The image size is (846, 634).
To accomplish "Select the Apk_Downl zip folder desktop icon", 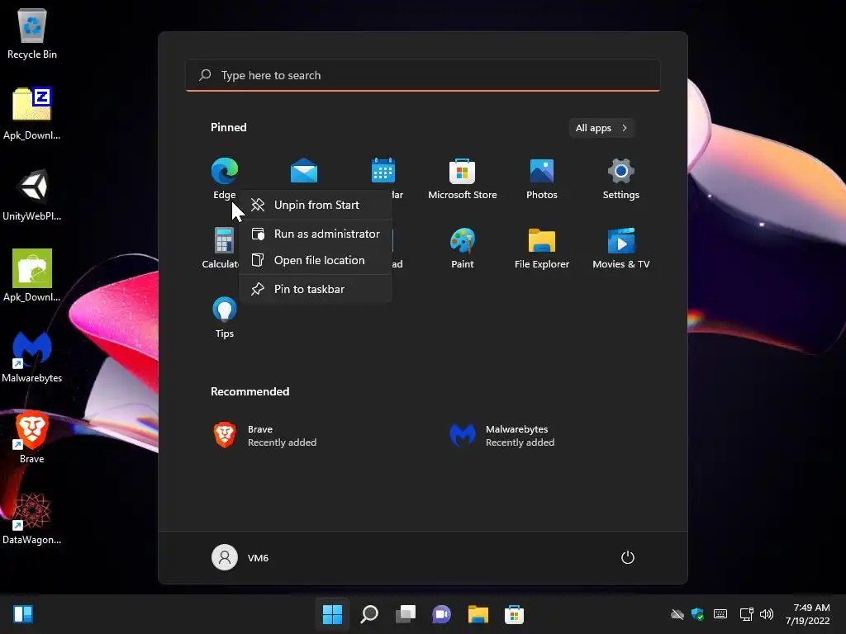I will tap(32, 113).
